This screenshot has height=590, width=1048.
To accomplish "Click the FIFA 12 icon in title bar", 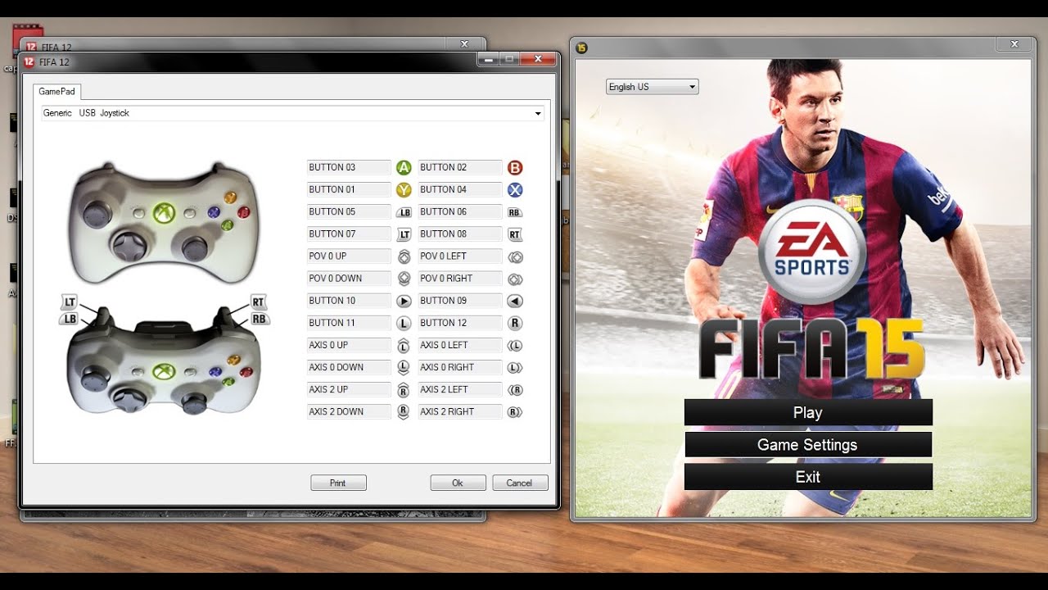I will (x=29, y=61).
